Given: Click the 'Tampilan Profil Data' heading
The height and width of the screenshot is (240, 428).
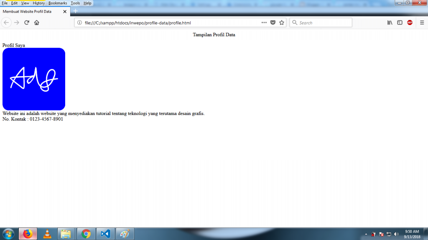Looking at the screenshot, I should coord(214,35).
